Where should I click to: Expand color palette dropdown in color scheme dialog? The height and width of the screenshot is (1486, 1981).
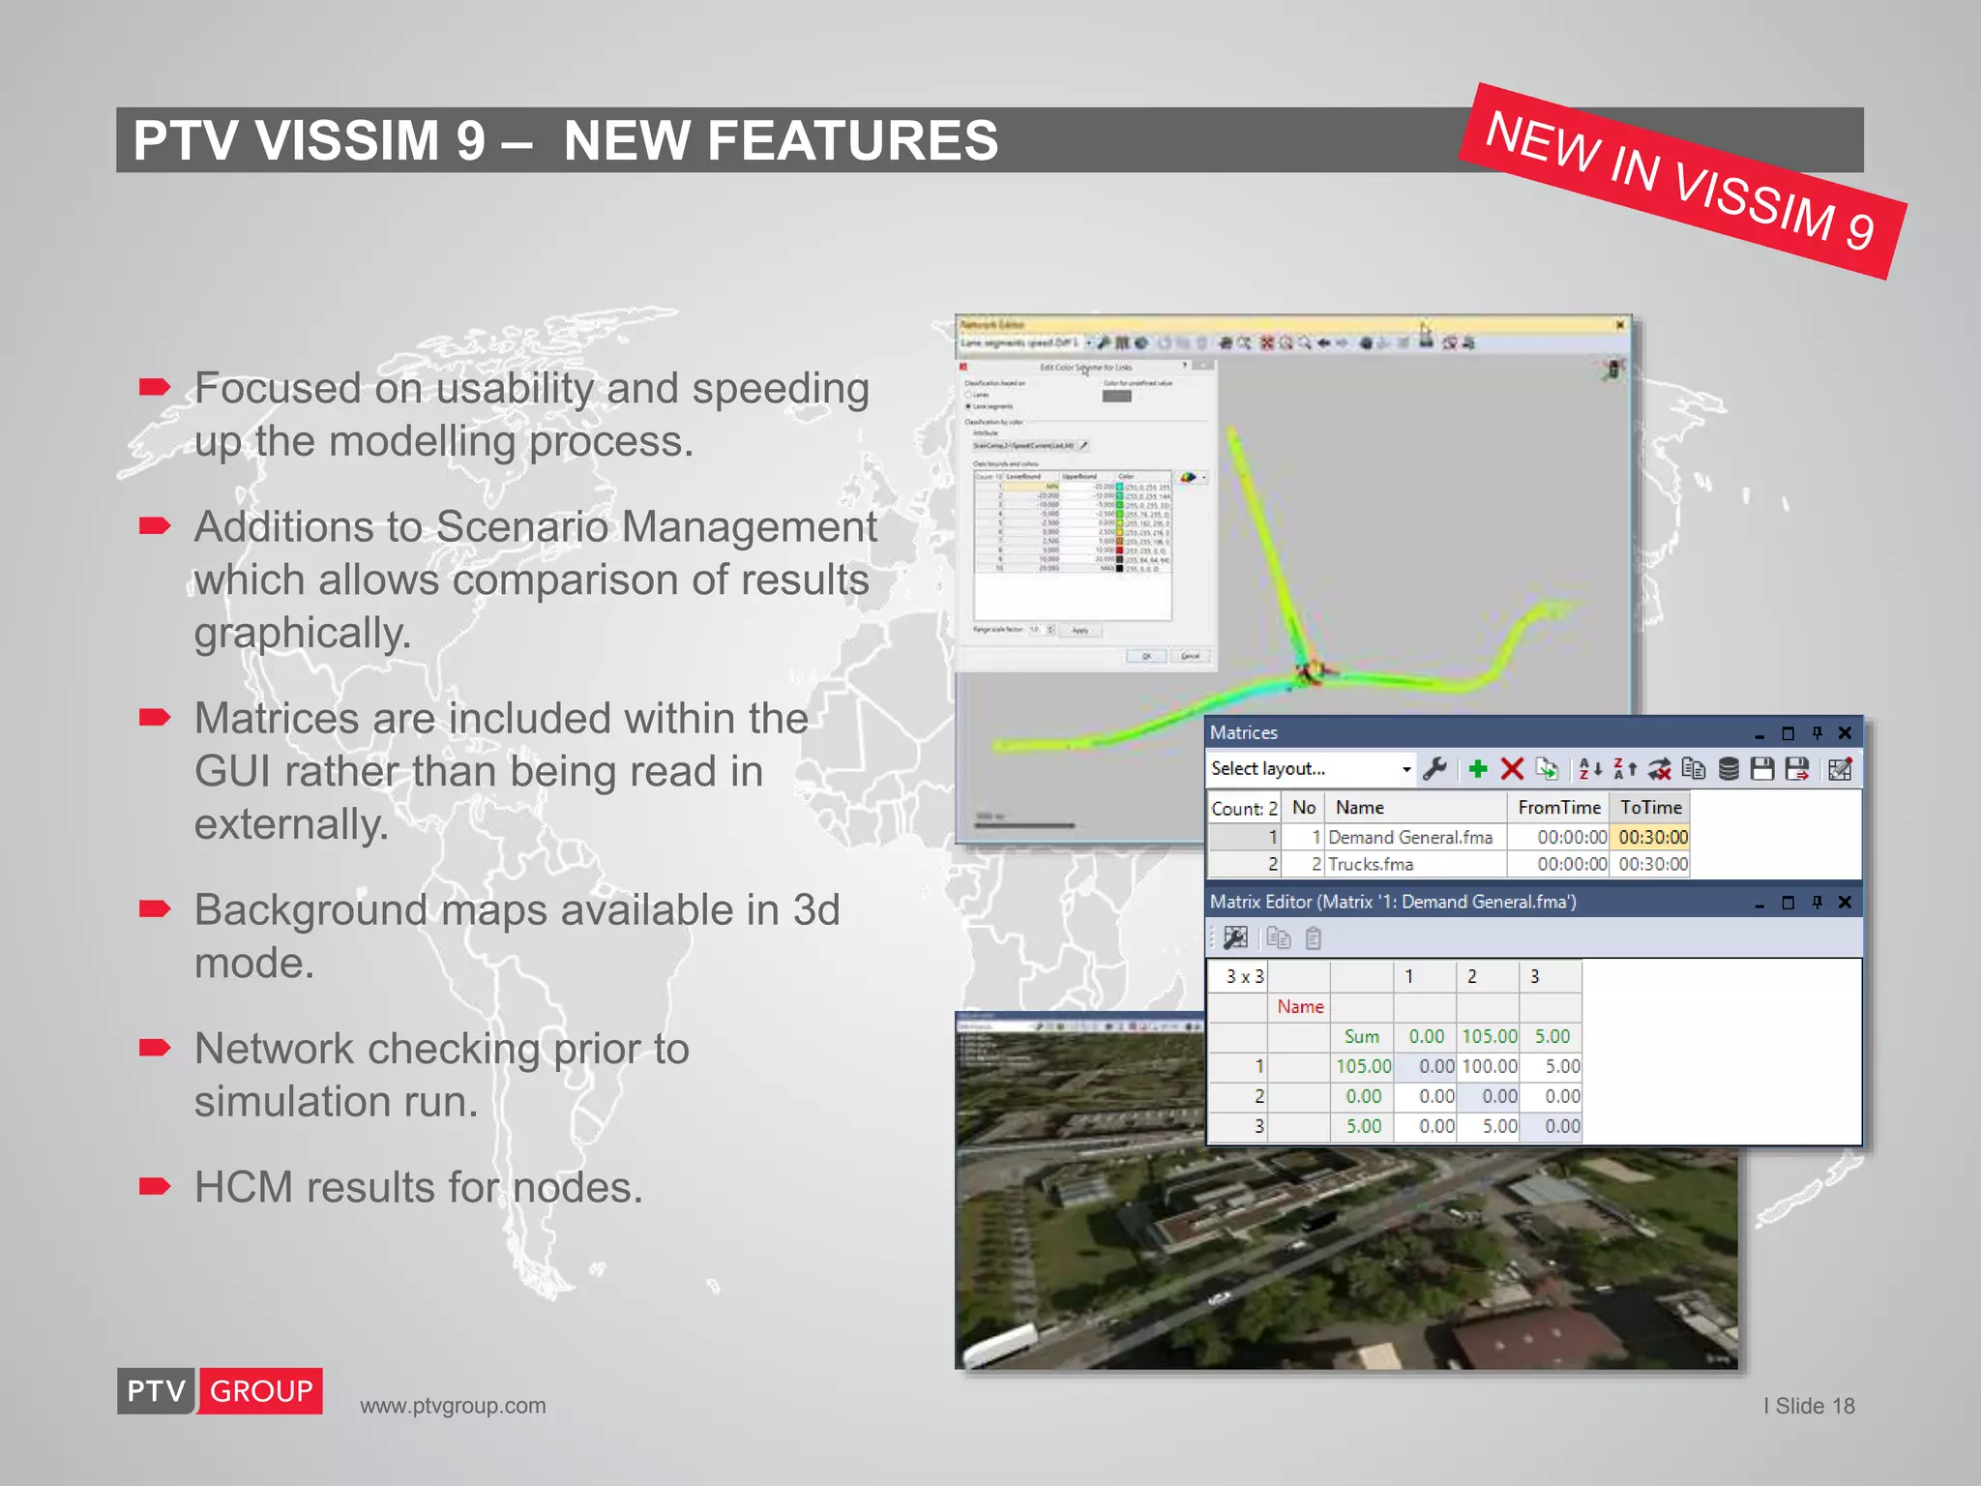[1203, 477]
